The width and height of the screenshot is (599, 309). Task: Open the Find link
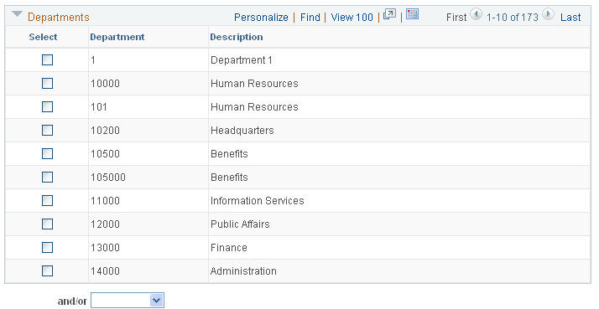pyautogui.click(x=310, y=17)
